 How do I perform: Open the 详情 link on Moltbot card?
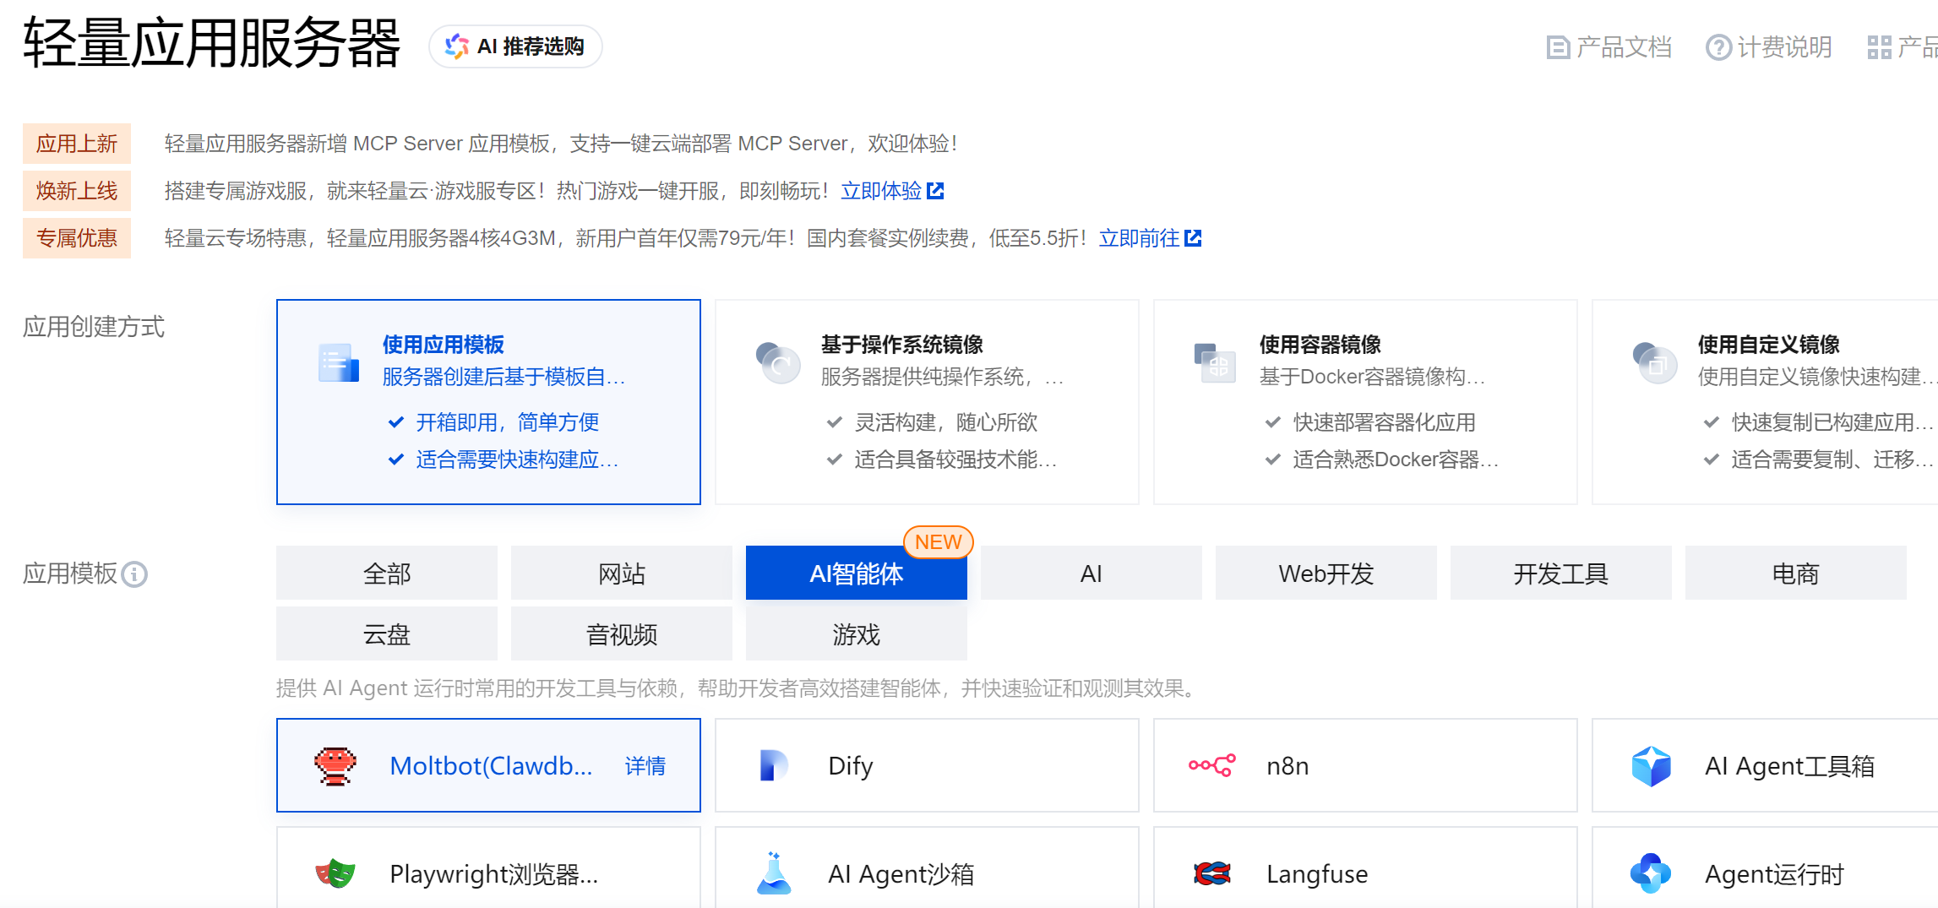(x=645, y=766)
